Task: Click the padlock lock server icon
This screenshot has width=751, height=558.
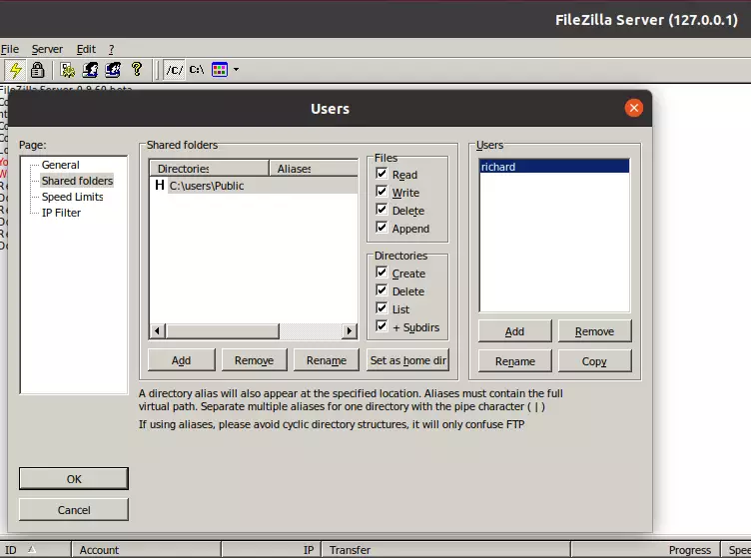Action: pyautogui.click(x=37, y=70)
